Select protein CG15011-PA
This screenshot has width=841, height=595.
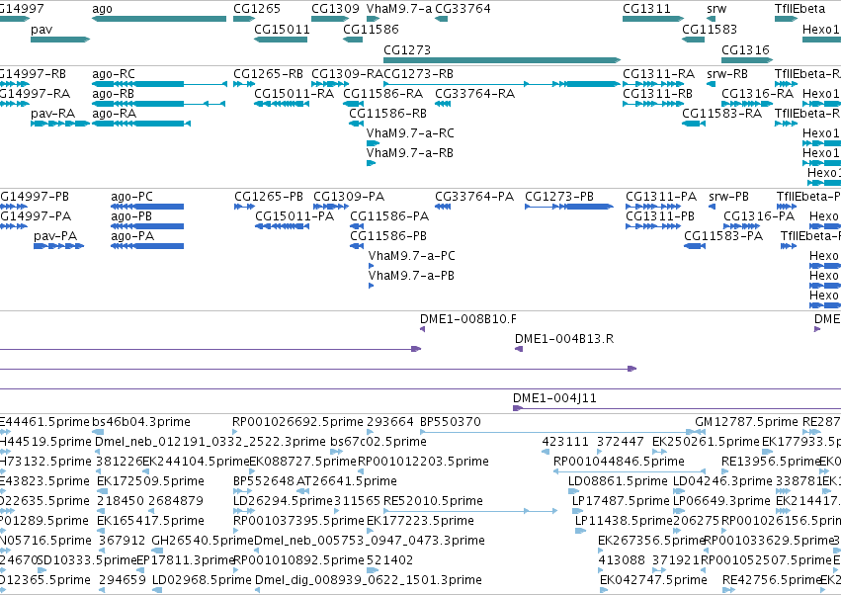[x=294, y=216]
